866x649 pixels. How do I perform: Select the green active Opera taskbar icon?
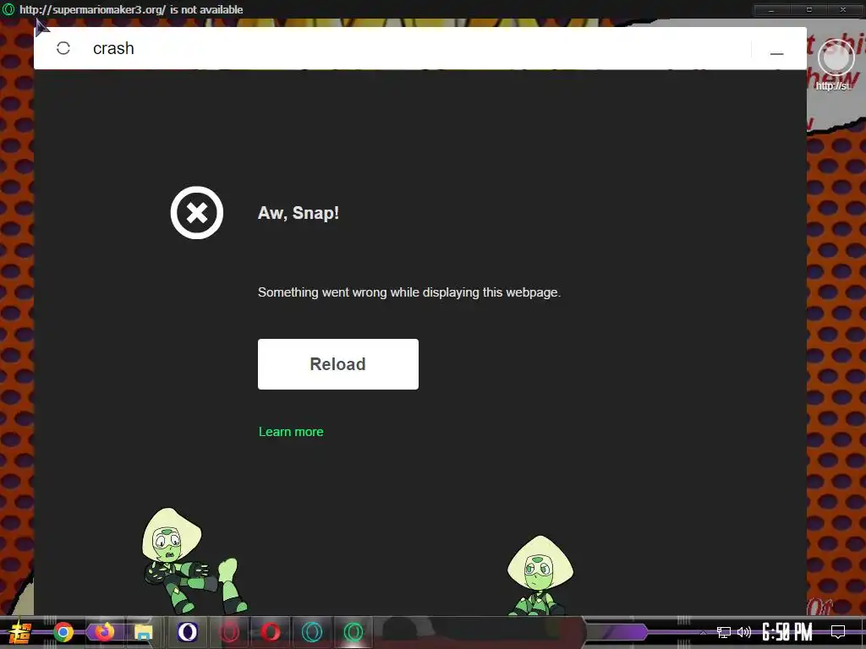[x=354, y=632]
